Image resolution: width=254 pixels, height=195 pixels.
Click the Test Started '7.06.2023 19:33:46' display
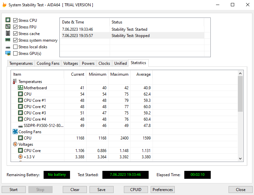pyautogui.click(x=126, y=175)
